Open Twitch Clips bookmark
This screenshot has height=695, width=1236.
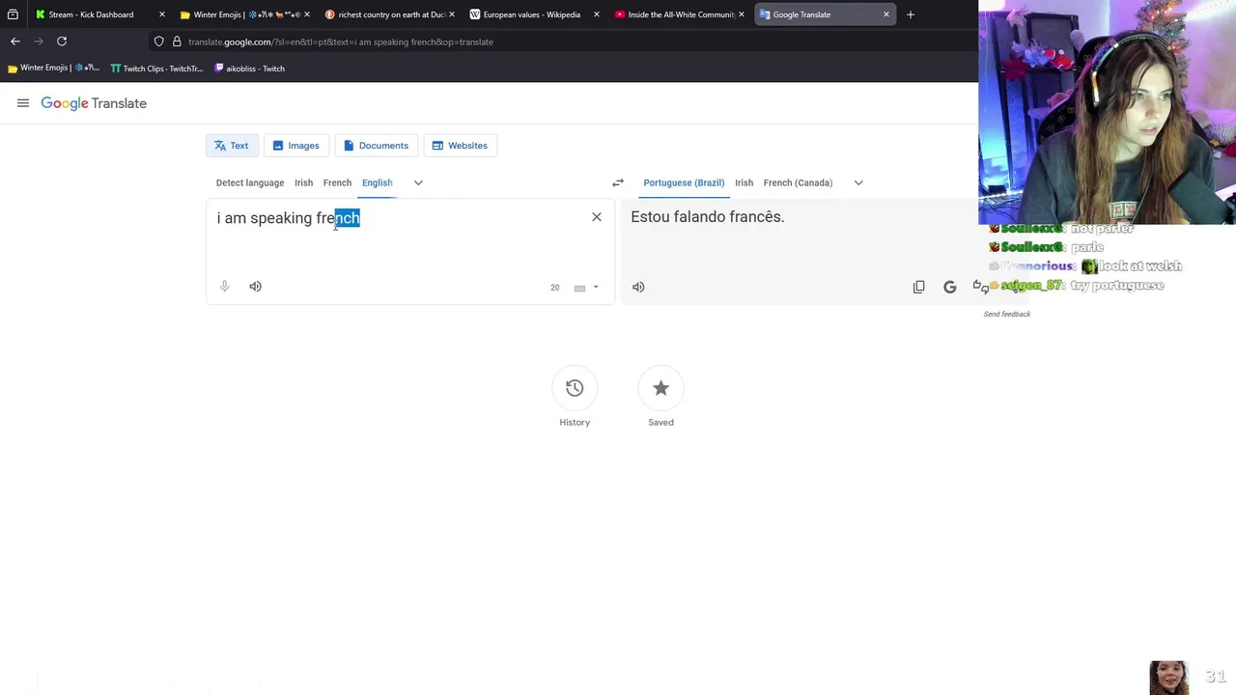[x=156, y=69]
